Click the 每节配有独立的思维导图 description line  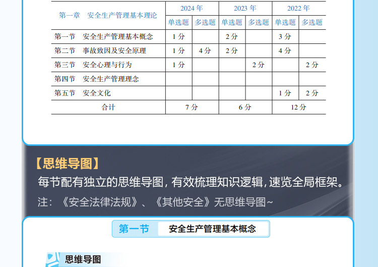coord(193,182)
